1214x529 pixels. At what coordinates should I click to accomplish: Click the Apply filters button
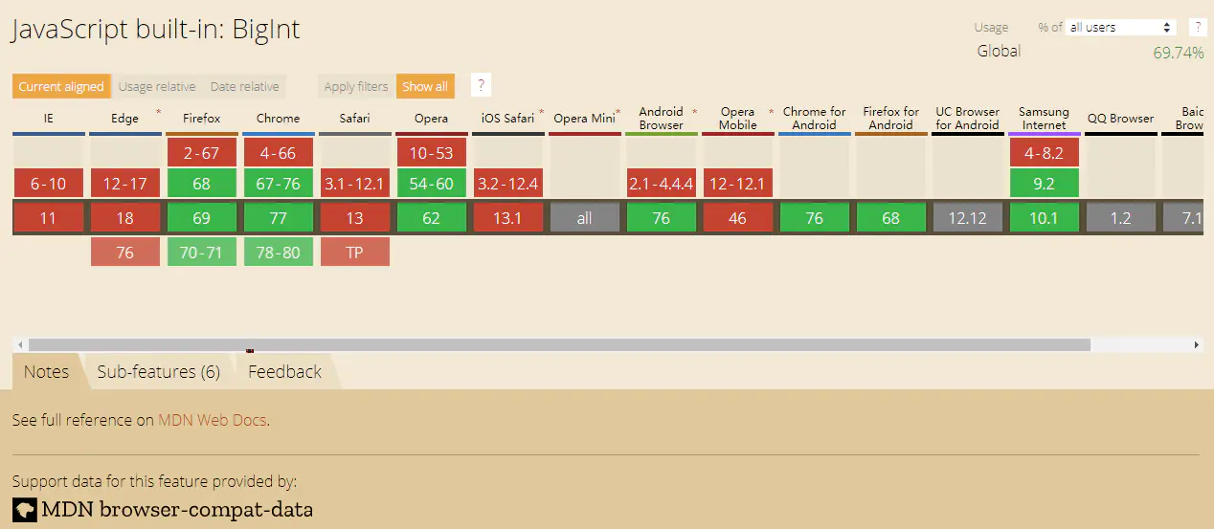[x=355, y=86]
